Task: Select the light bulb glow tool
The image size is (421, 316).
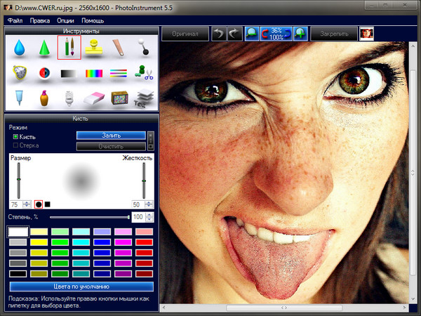Action: [x=68, y=98]
